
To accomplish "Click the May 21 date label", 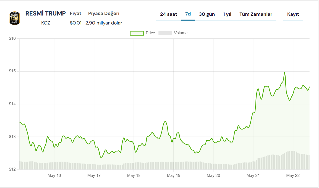I will 253,175.
